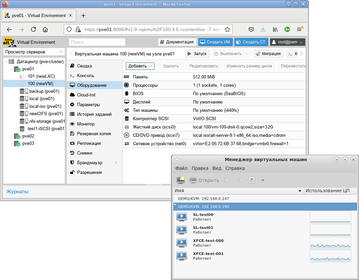This screenshot has width=359, height=280.
Task: Select XFCE-test-001 virtual machine icon
Action: 182,256
